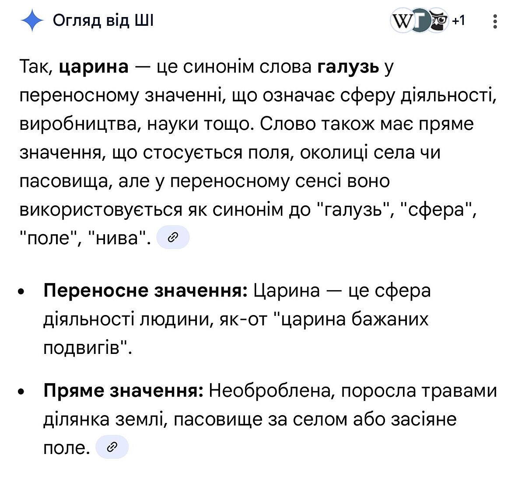
Task: Click the quoted word "сфера" in paragraph
Action: [439, 210]
